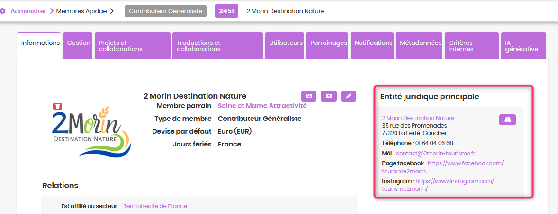Click Entité juridique principale heading
Image resolution: width=558 pixels, height=214 pixels.
click(x=430, y=96)
